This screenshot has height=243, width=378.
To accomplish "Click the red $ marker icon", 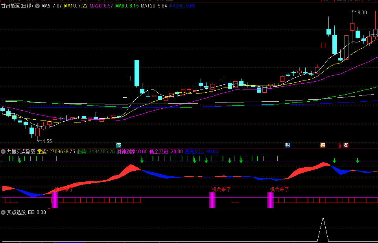I will [x=340, y=145].
